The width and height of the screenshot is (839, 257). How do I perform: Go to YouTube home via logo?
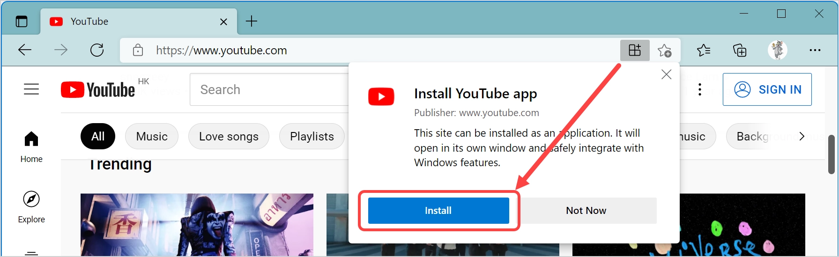coord(98,89)
